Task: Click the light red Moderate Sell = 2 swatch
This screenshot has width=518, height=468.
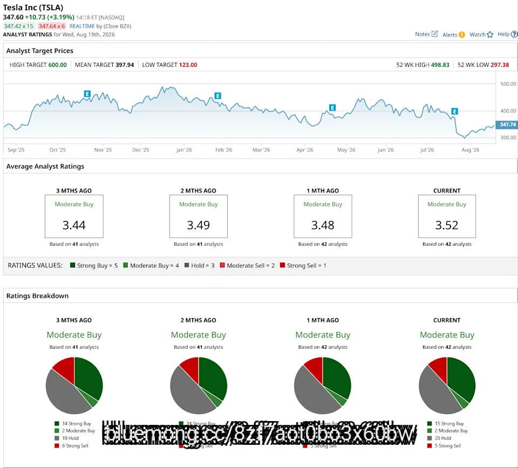Action: point(222,265)
